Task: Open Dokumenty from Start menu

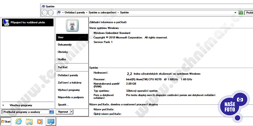Action: (72, 45)
